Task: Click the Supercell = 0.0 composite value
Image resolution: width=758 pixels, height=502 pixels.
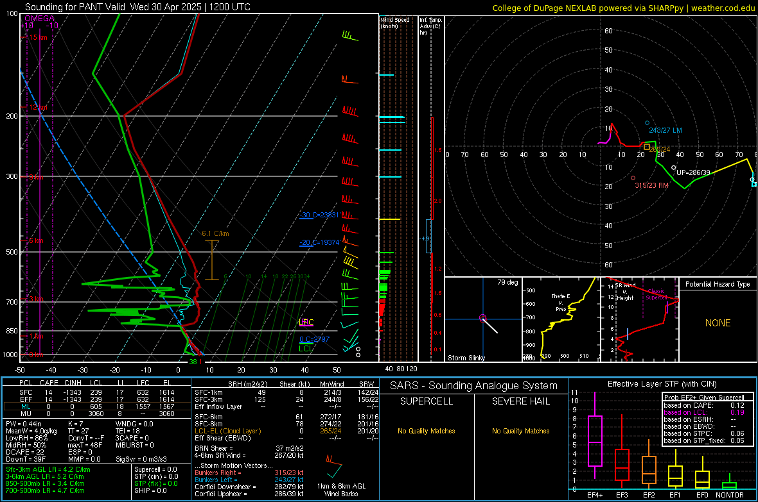Action: [x=155, y=470]
